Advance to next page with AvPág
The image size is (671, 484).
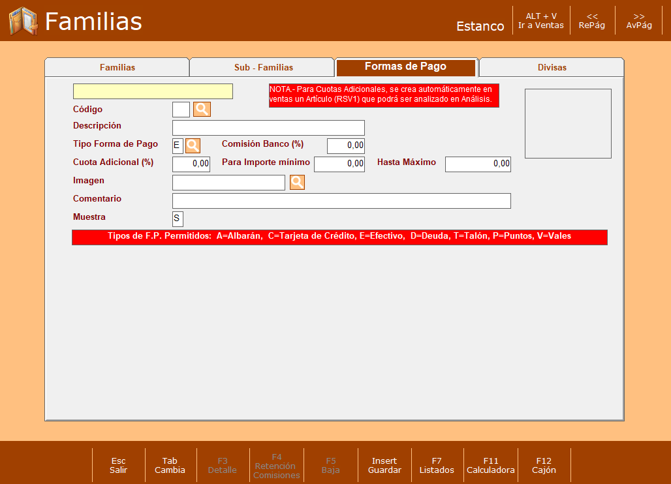point(639,20)
